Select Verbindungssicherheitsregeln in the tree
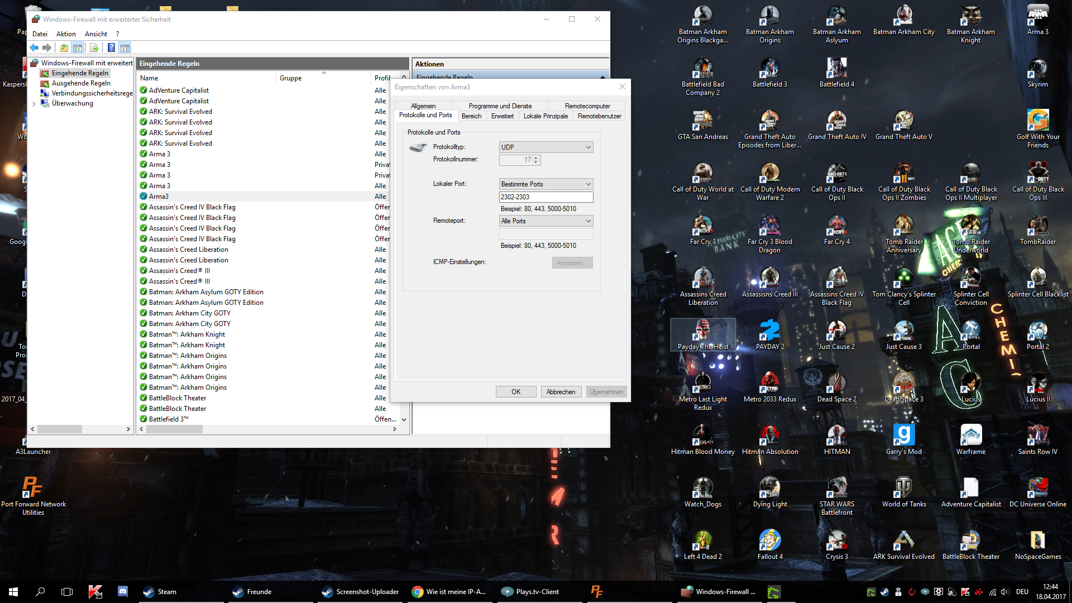 (92, 93)
